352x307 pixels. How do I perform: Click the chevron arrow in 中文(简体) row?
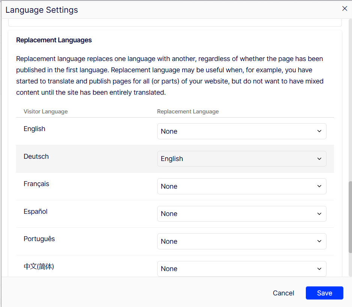(x=319, y=269)
